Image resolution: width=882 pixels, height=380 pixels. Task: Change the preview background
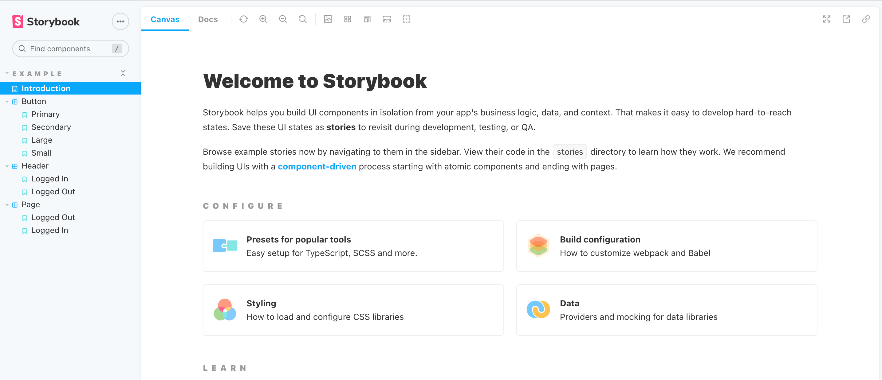point(328,19)
